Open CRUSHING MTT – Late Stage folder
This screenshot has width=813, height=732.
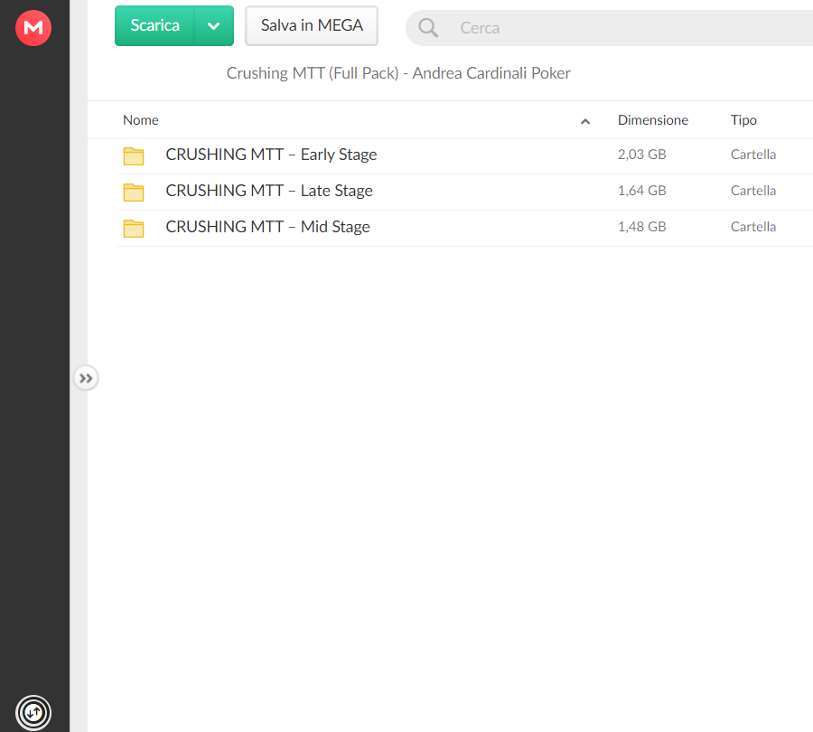[x=269, y=191]
